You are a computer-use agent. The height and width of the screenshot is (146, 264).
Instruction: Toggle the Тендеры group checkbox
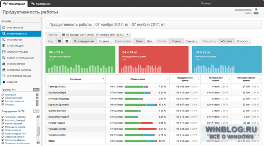2,105
